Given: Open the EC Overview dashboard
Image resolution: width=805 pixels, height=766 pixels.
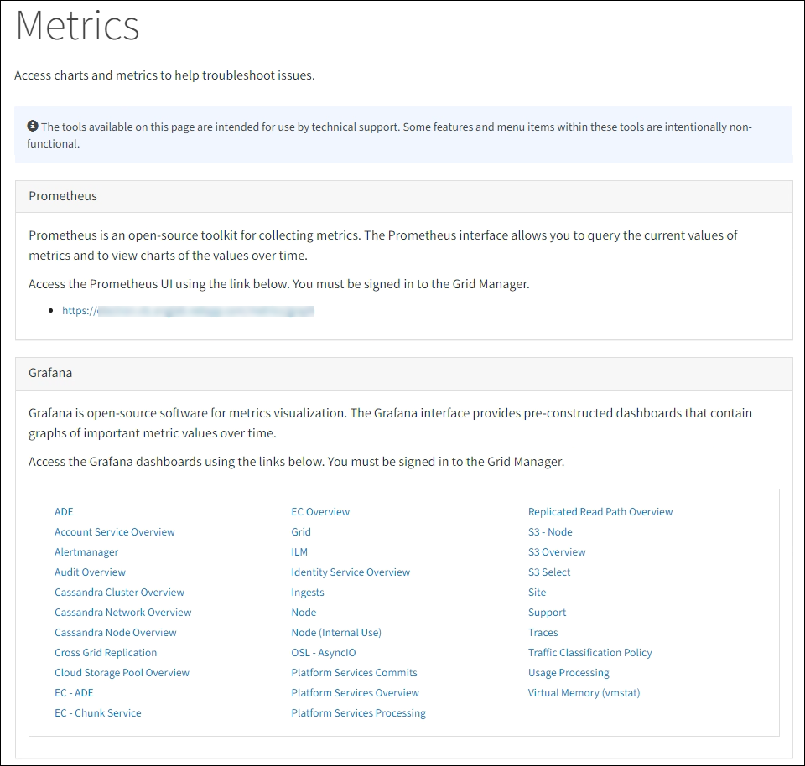Looking at the screenshot, I should 320,512.
